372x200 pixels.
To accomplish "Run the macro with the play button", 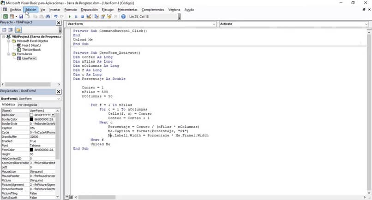I will [70, 17].
